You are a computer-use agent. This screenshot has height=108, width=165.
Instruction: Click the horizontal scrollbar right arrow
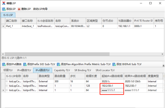coord(162,54)
